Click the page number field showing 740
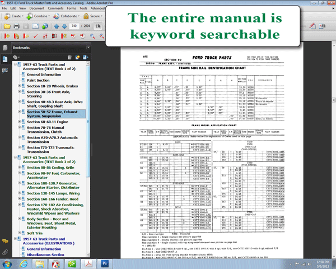 tap(74, 26)
